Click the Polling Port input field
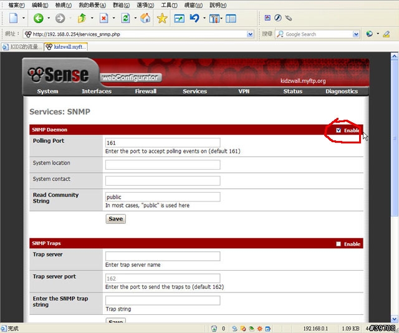This screenshot has height=333, width=399. pyautogui.click(x=163, y=143)
